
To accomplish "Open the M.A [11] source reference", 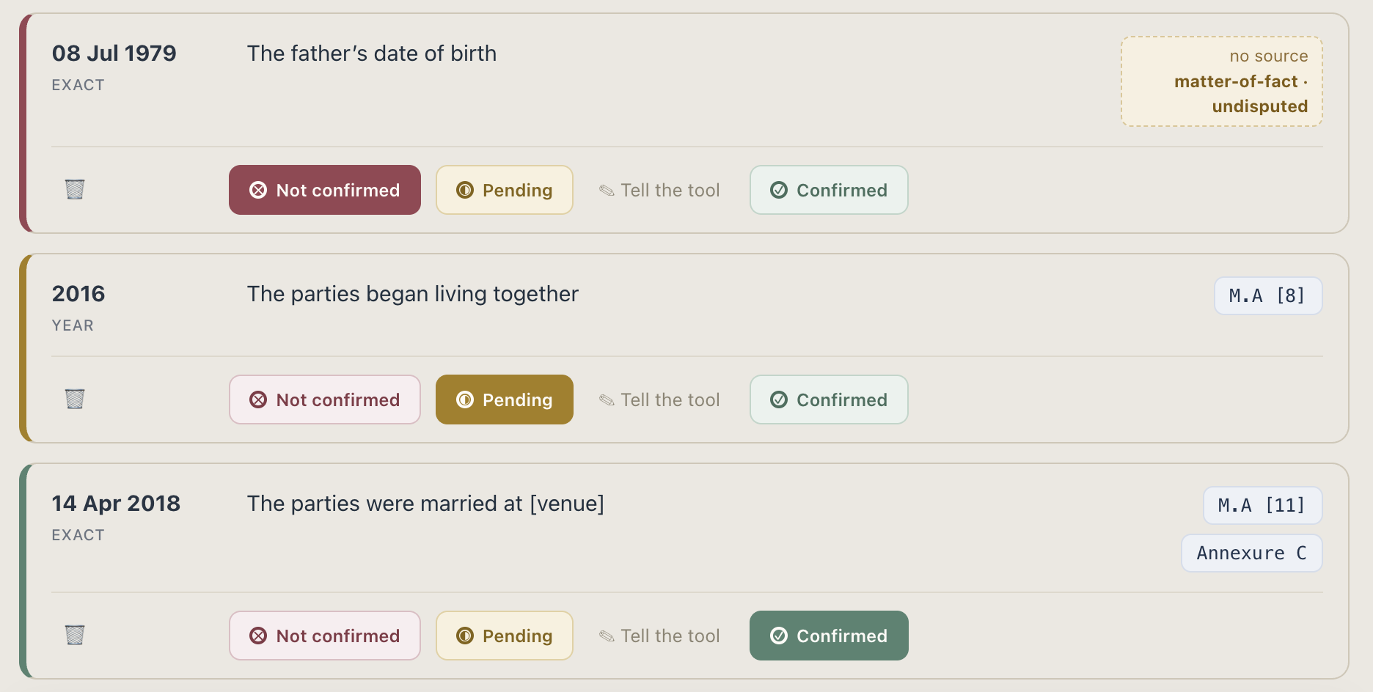I will pos(1263,505).
